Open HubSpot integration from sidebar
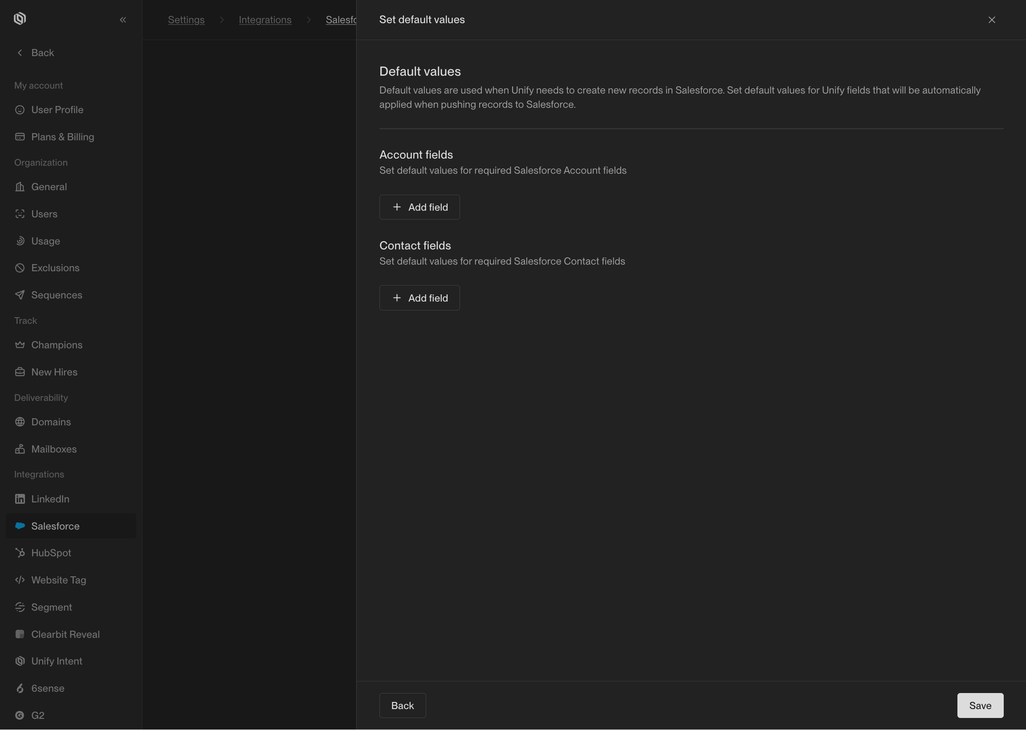 (51, 553)
